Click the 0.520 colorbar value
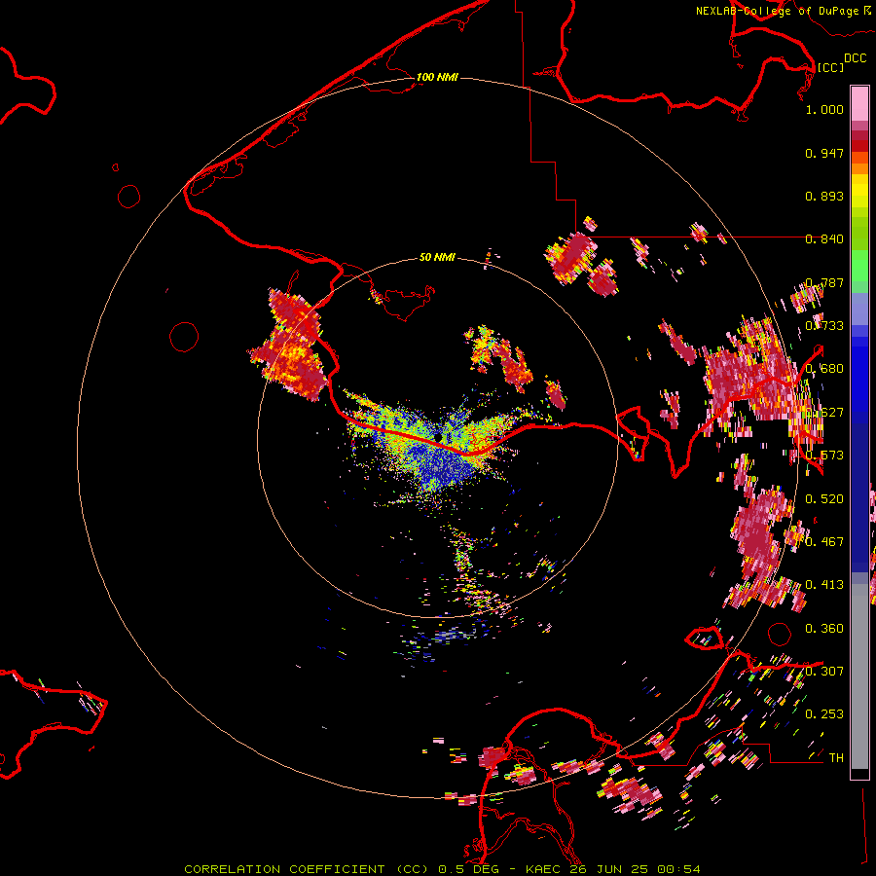This screenshot has height=876, width=876. point(824,499)
